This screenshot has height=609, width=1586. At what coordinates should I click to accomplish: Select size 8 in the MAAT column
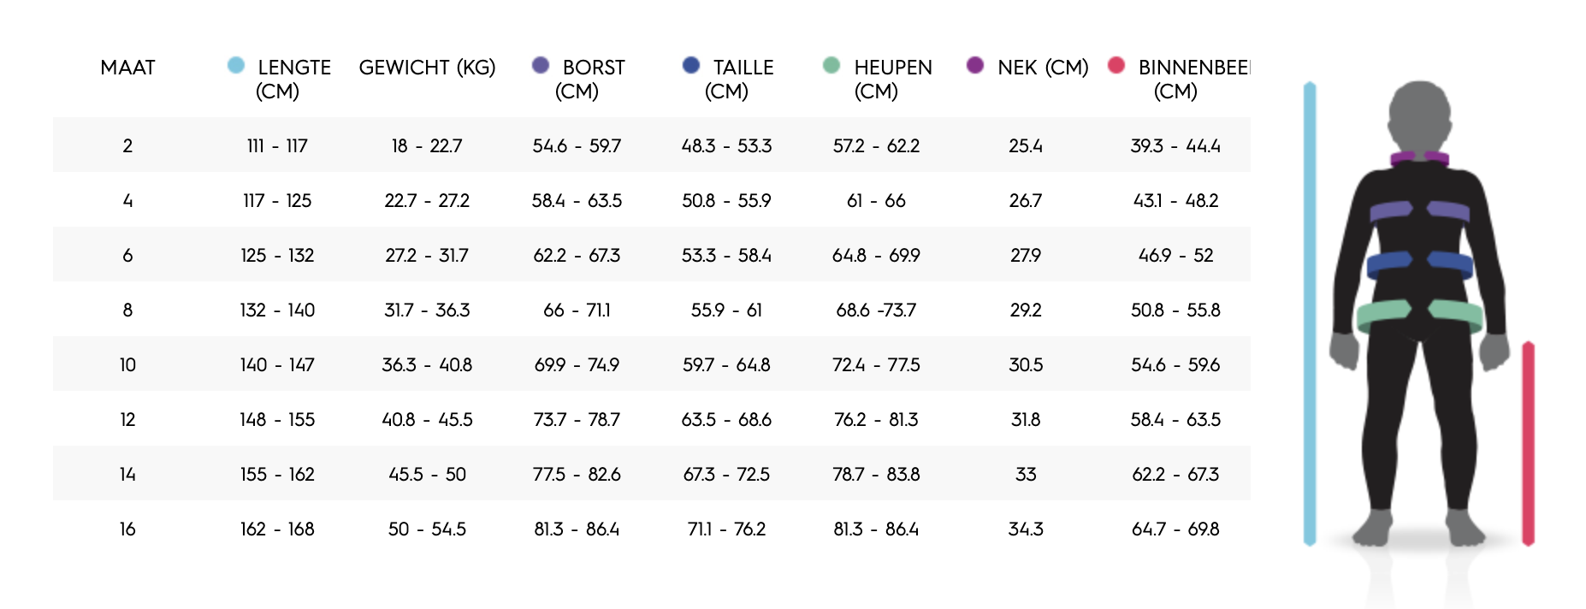[127, 310]
